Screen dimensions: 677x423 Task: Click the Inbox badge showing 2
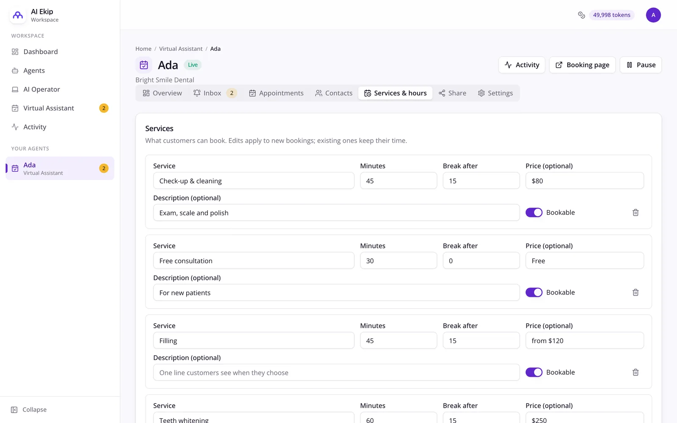pyautogui.click(x=231, y=93)
